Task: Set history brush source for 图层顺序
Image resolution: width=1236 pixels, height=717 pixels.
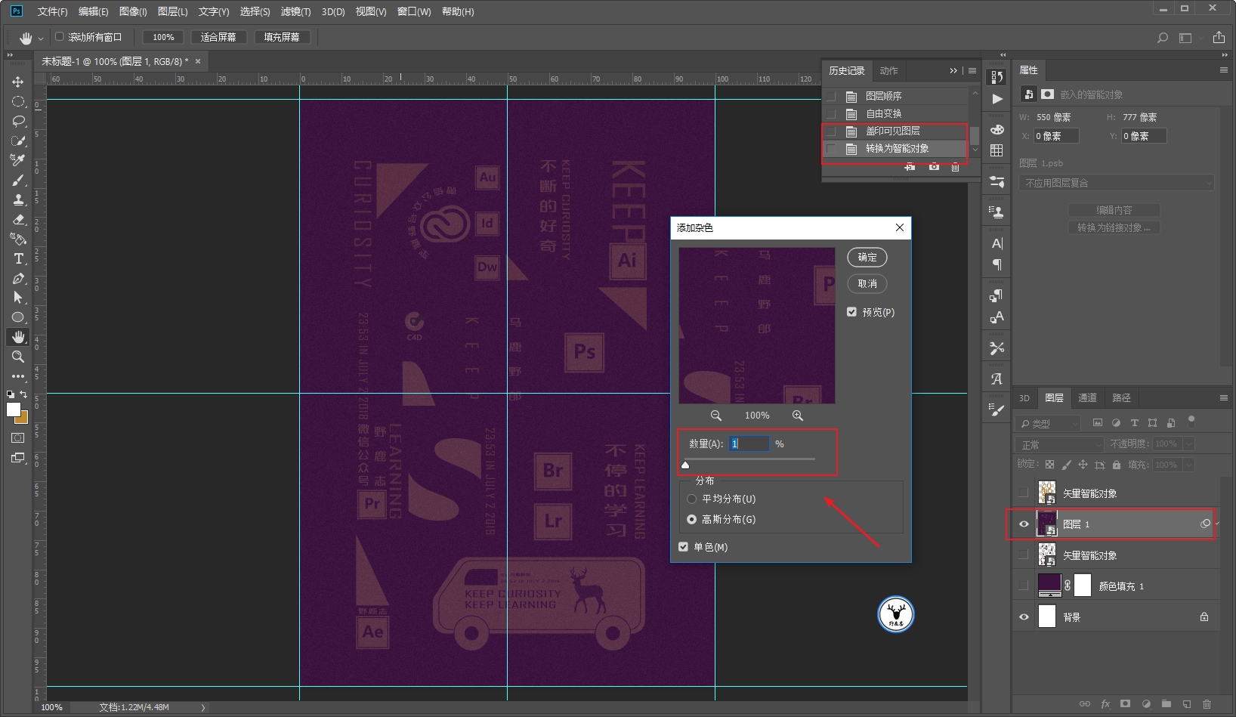Action: pos(831,96)
